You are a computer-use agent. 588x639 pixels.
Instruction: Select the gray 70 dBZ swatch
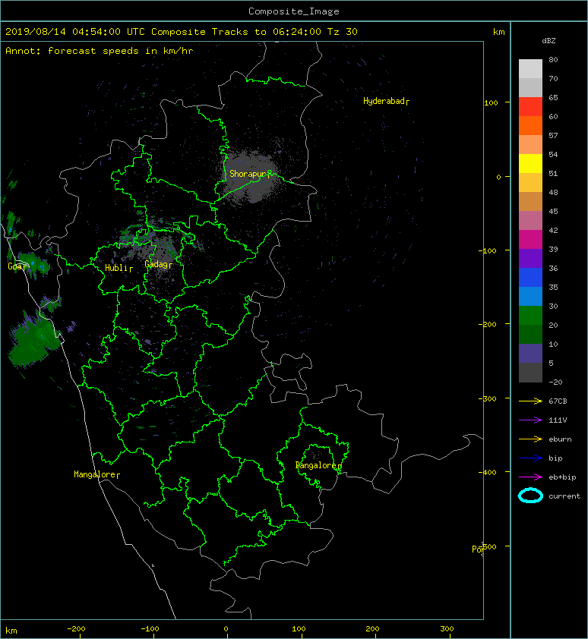click(530, 87)
